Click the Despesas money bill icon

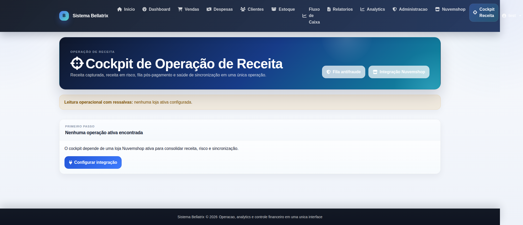point(209,9)
